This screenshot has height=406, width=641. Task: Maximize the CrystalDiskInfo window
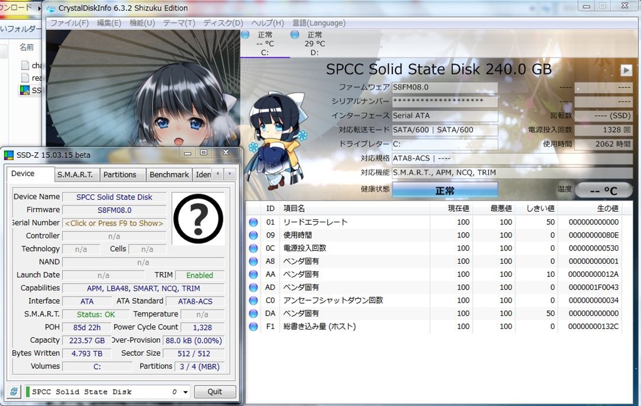click(x=603, y=6)
